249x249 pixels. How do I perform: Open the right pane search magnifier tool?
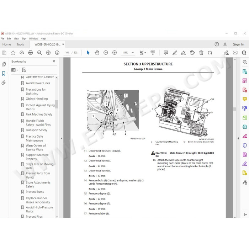click(x=245, y=62)
